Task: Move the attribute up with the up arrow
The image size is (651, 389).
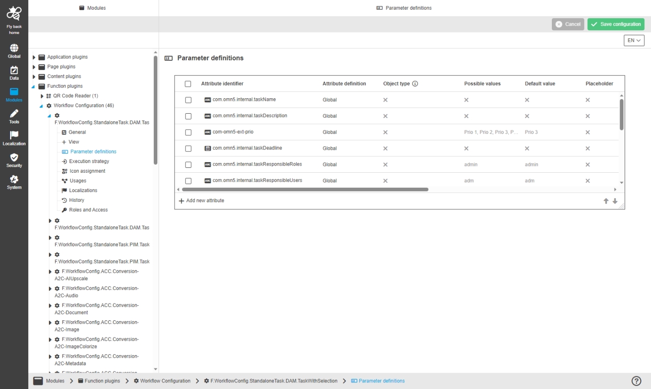Action: (x=606, y=201)
